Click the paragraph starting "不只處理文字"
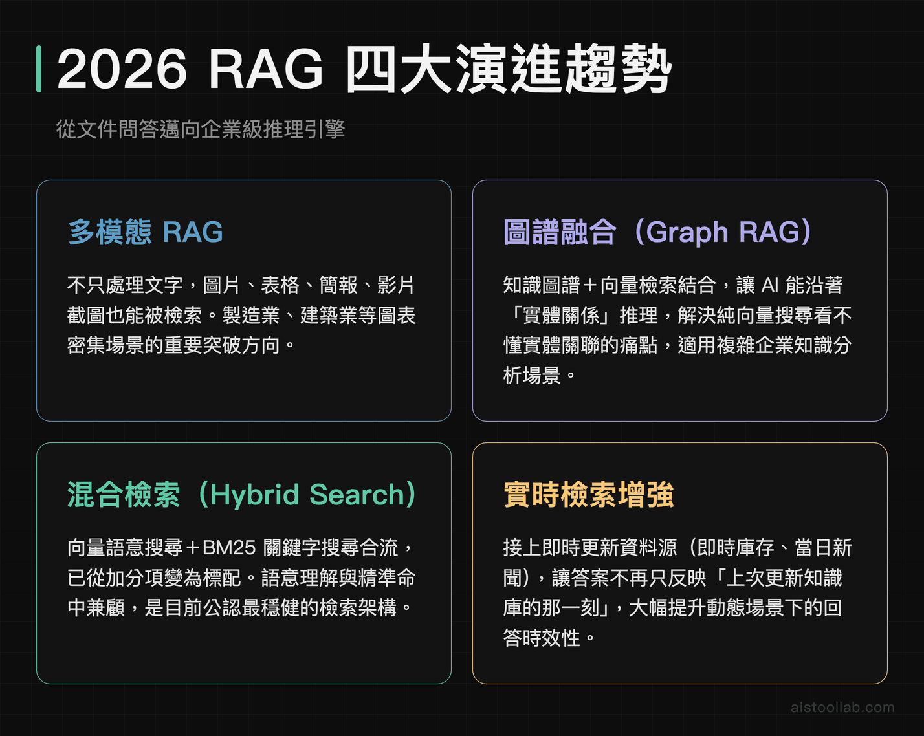Screen dimensions: 924x736 tap(241, 315)
